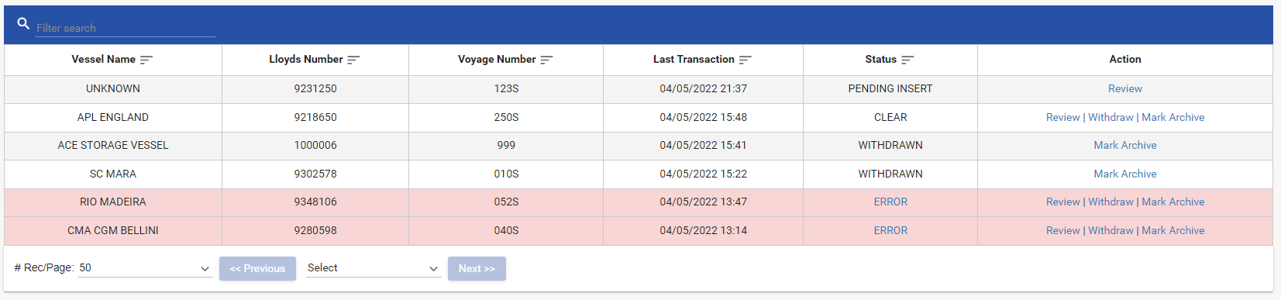Viewport: 1281px width, 300px height.
Task: Withdraw the APL ENGLAND entry
Action: point(1111,118)
